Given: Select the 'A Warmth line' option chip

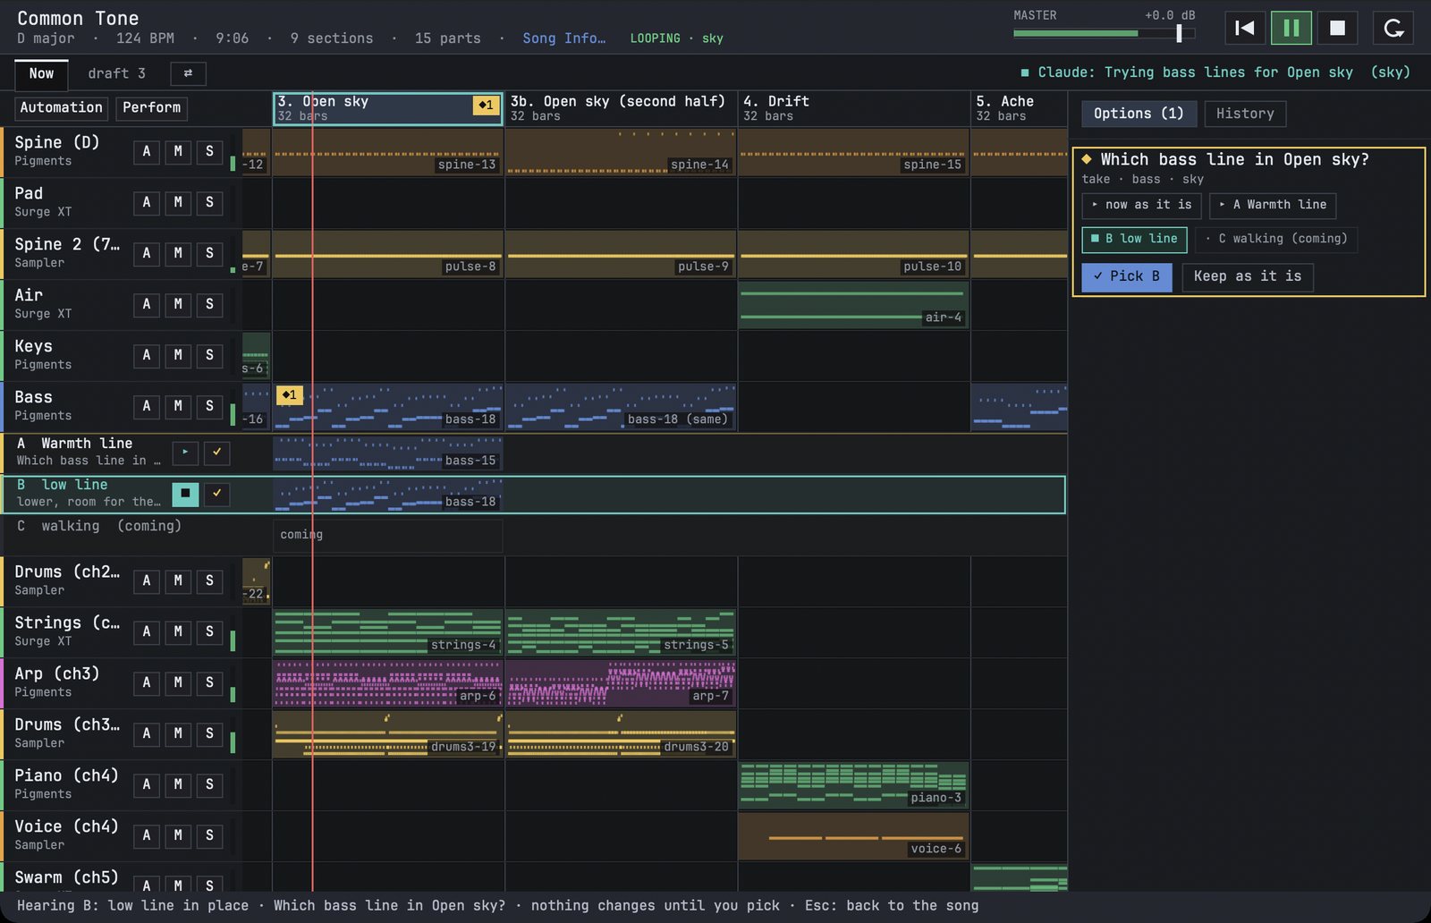Looking at the screenshot, I should pyautogui.click(x=1274, y=205).
